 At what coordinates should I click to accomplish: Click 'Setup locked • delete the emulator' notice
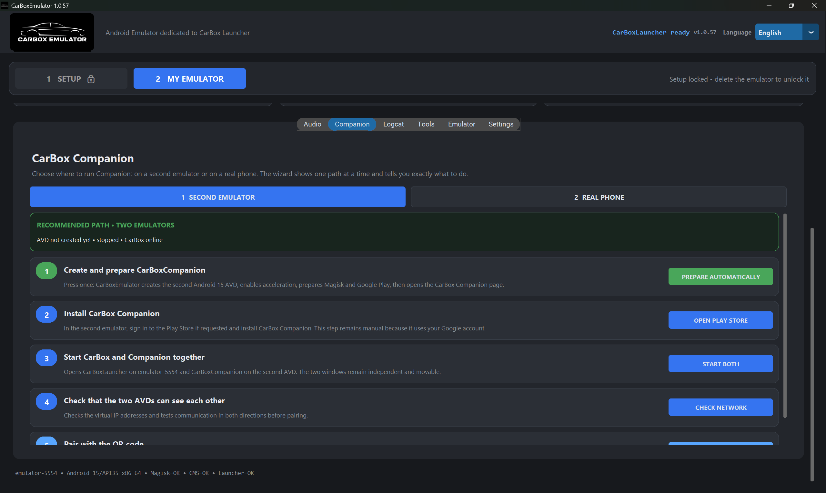coord(739,79)
